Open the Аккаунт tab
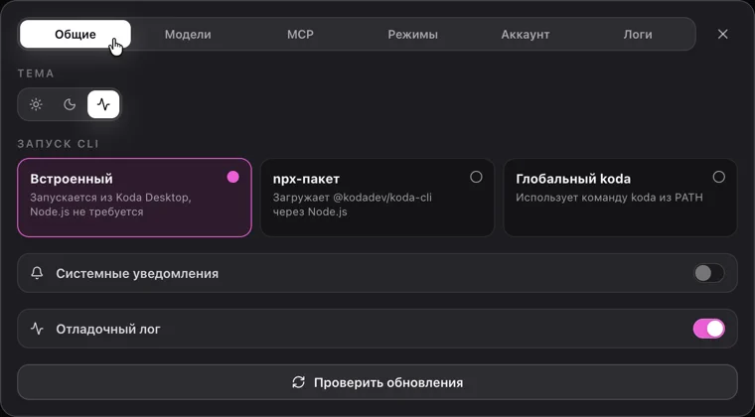This screenshot has height=417, width=755. tap(526, 34)
